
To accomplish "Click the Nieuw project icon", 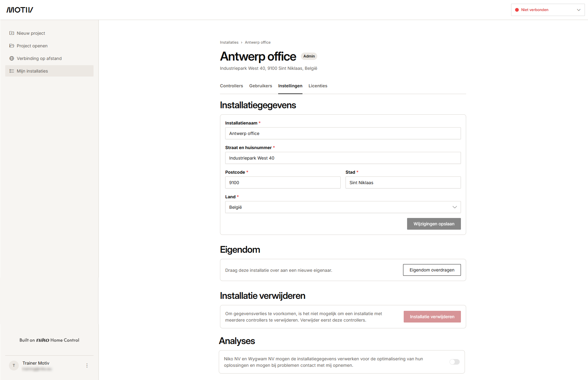I will tap(12, 33).
